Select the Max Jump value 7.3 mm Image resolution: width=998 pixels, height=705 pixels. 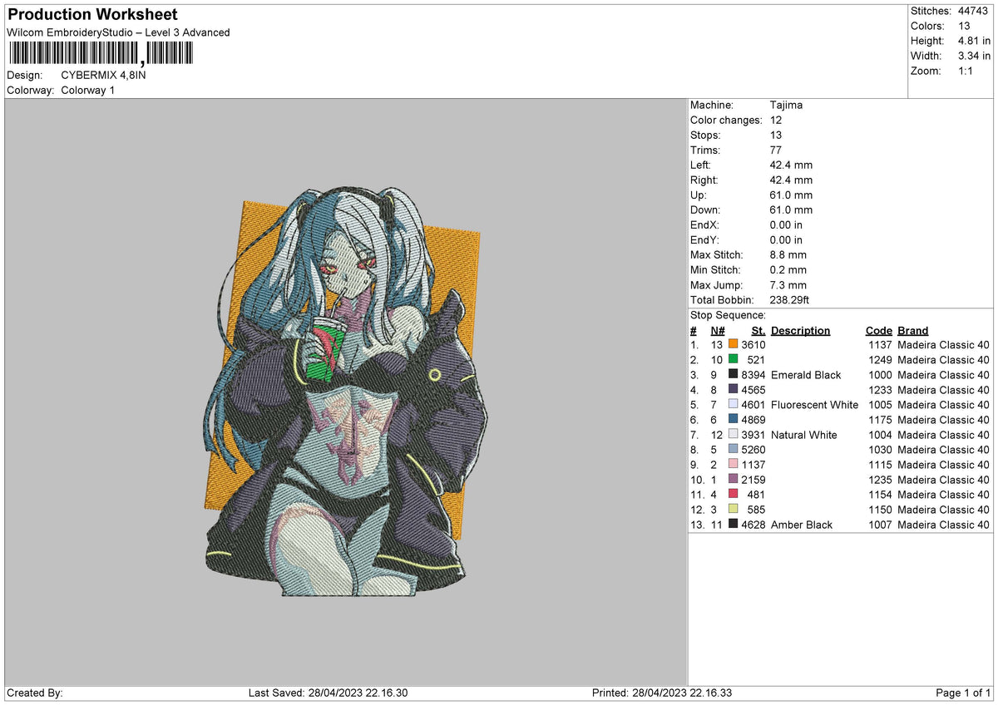(789, 284)
